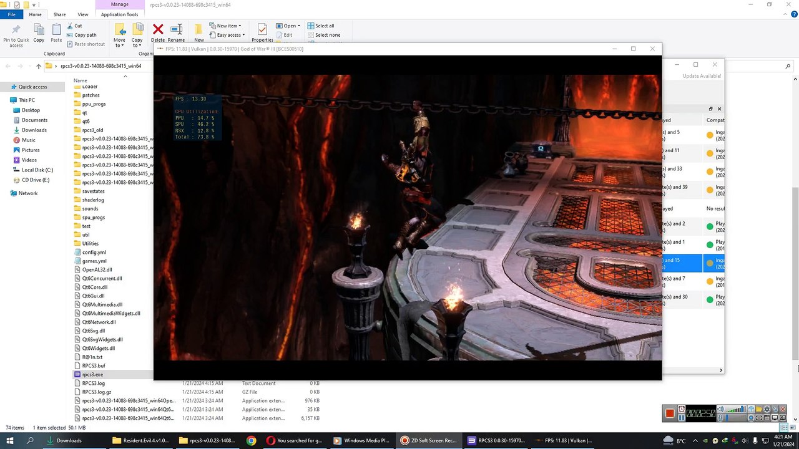Click the recorder's streaming antenna icon
The height and width of the screenshot is (449, 799).
751,409
